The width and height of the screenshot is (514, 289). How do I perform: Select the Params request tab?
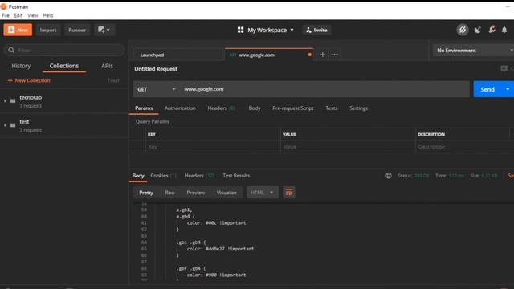[x=144, y=108]
